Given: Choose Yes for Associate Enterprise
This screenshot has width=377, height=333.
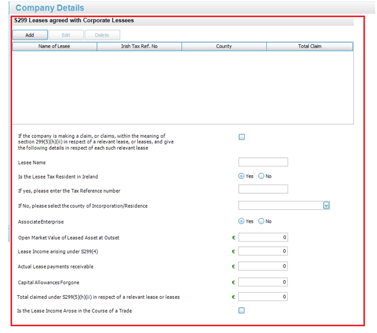Looking at the screenshot, I should 241,221.
